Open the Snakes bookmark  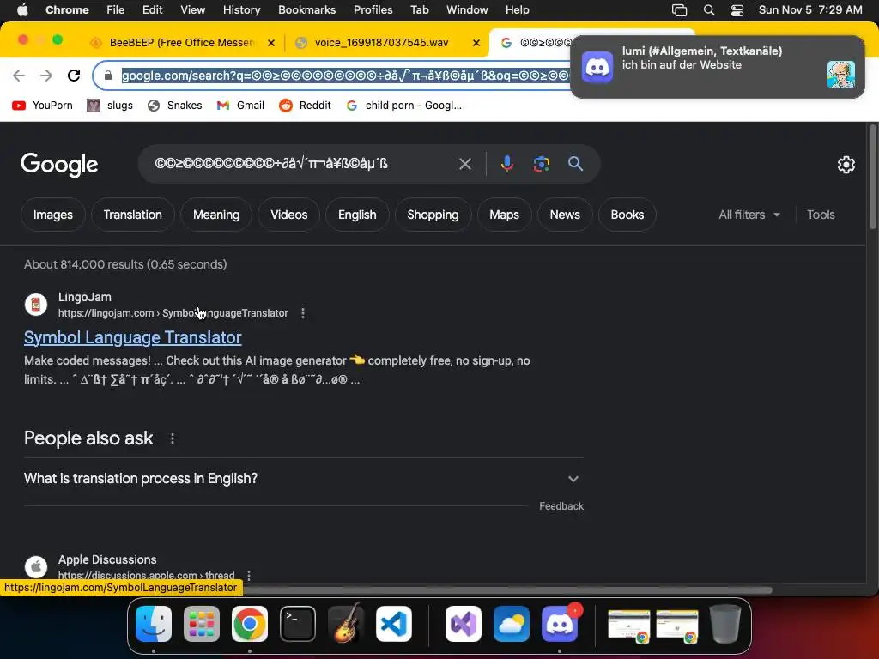point(174,106)
